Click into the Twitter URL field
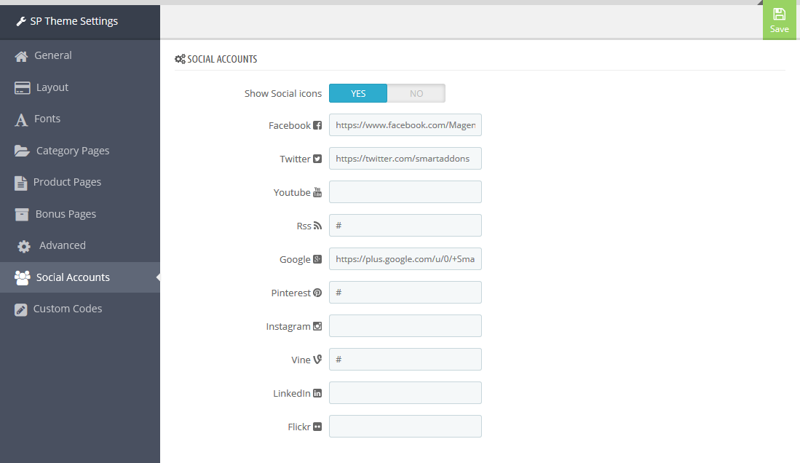Viewport: 800px width, 463px height. point(405,159)
